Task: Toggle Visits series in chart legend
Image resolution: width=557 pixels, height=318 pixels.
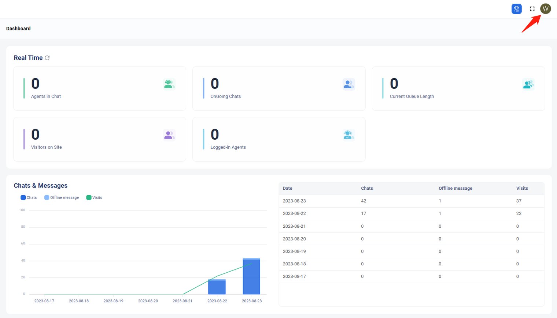Action: click(x=94, y=197)
